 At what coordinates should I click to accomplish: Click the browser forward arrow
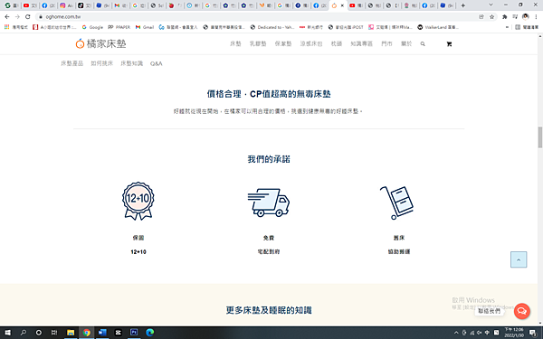pyautogui.click(x=17, y=16)
